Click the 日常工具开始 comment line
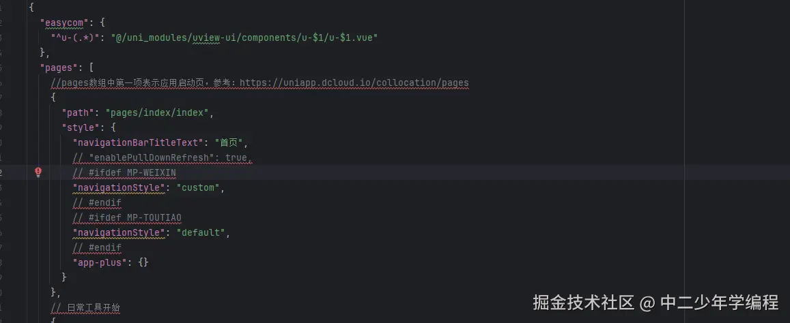This screenshot has width=790, height=323. click(85, 307)
